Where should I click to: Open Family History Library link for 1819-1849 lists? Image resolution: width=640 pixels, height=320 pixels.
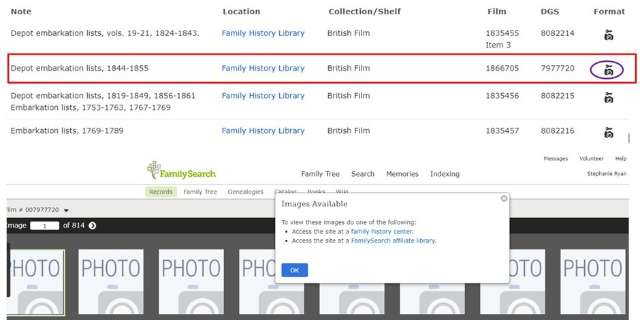pos(263,96)
